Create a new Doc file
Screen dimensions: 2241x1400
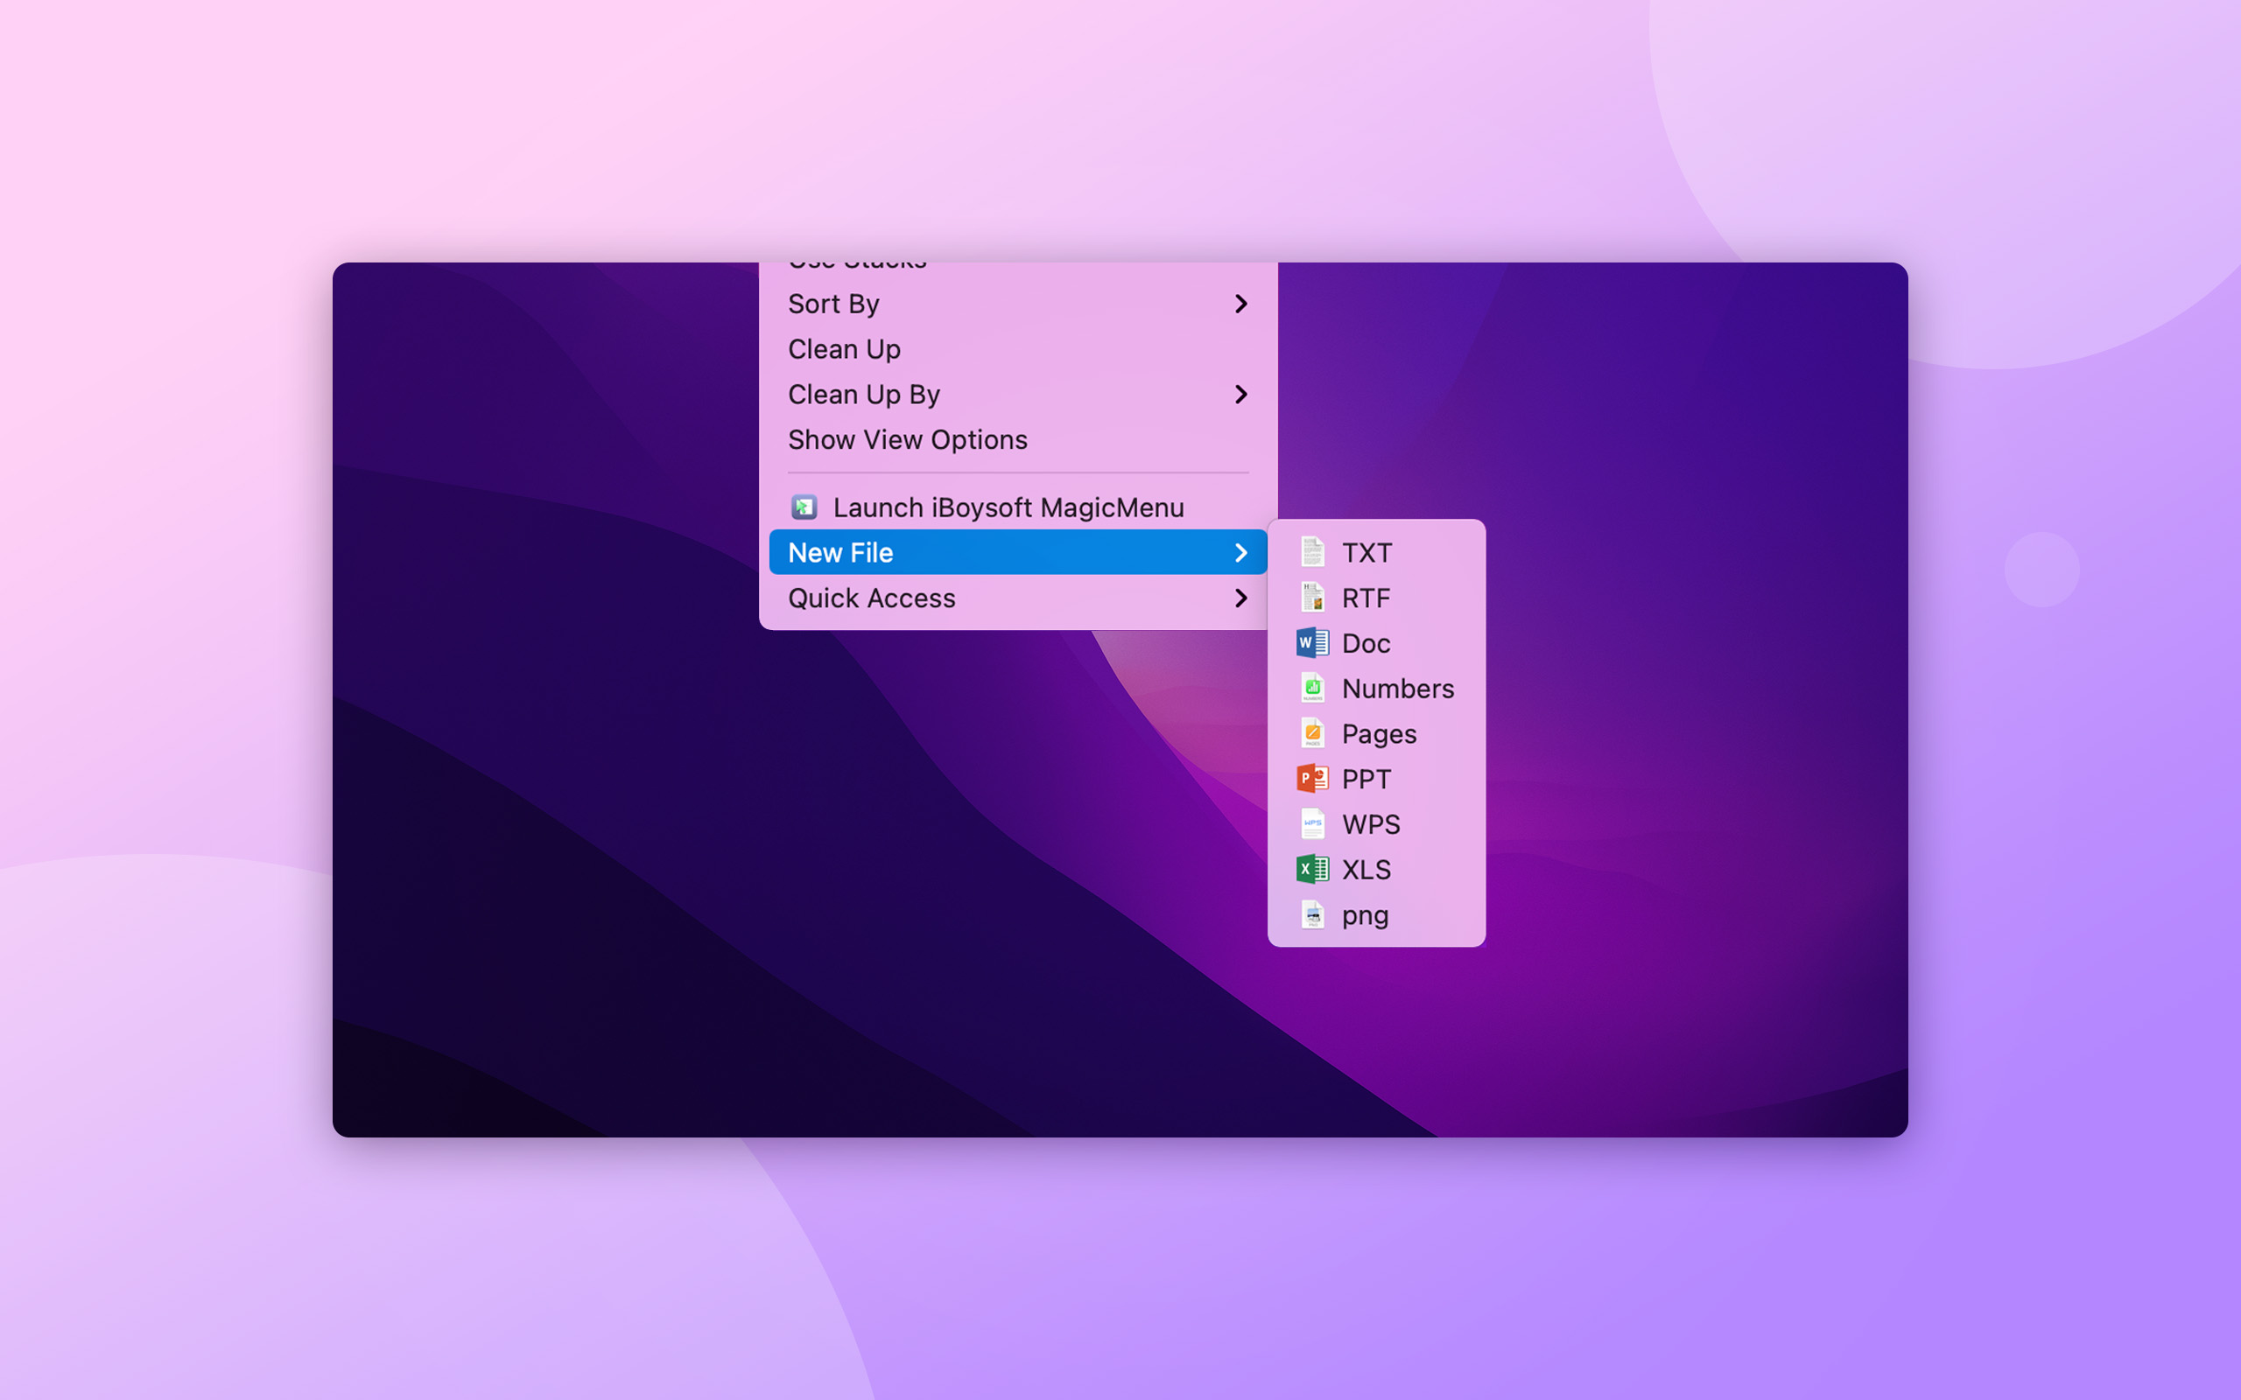1376,643
